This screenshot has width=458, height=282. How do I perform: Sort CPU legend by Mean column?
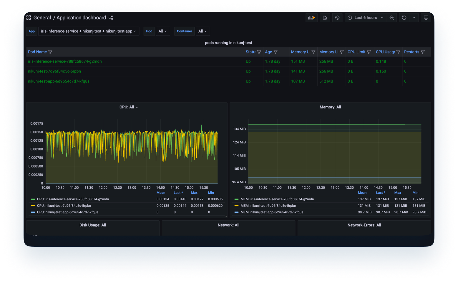point(161,193)
